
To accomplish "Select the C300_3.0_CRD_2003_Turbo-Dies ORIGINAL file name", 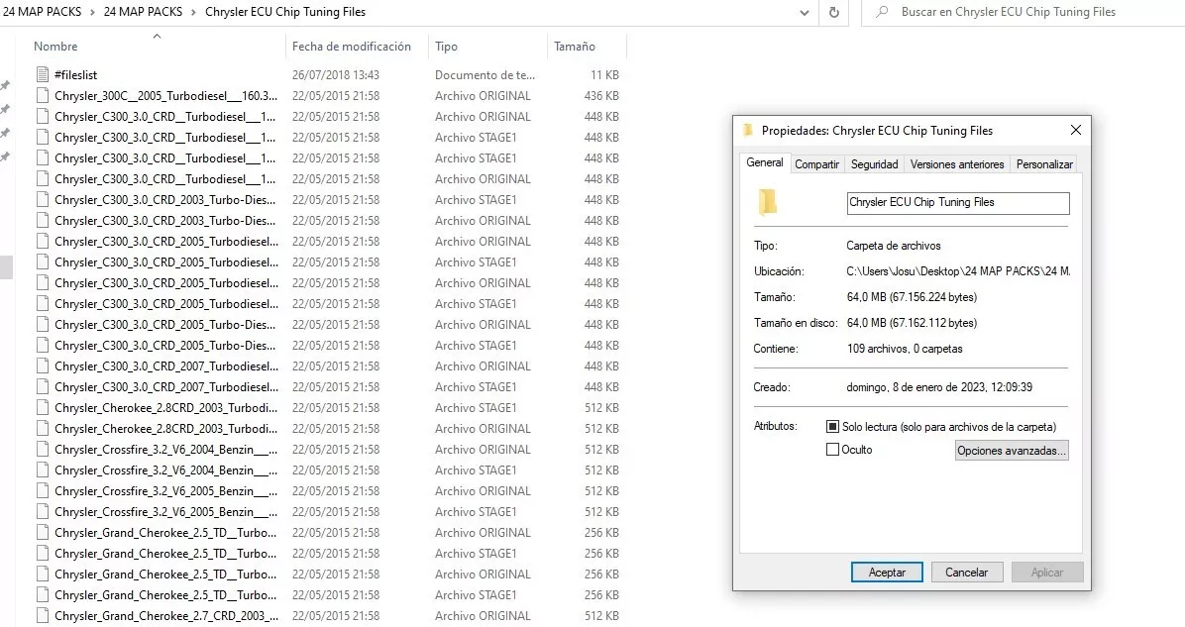I will (165, 221).
